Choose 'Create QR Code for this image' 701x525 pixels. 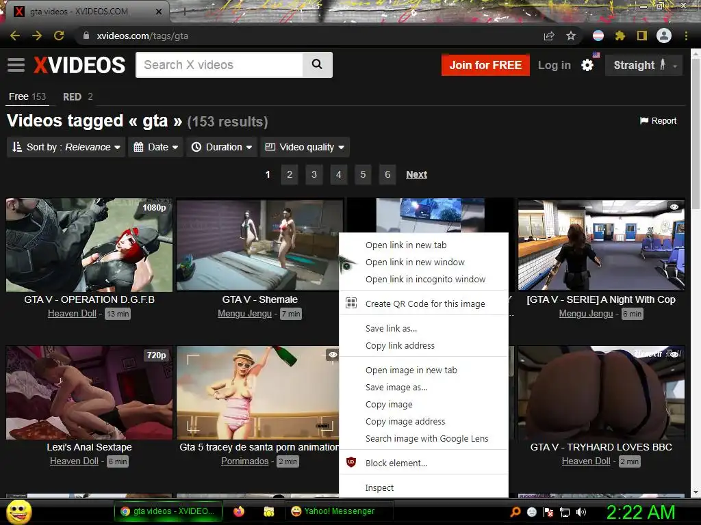click(x=423, y=304)
